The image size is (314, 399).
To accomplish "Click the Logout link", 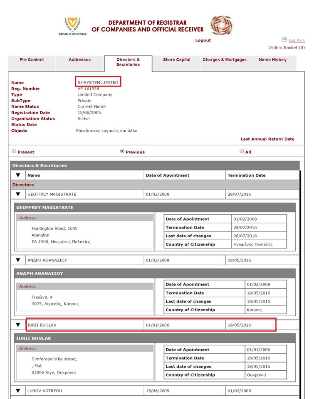I will pyautogui.click(x=203, y=40).
